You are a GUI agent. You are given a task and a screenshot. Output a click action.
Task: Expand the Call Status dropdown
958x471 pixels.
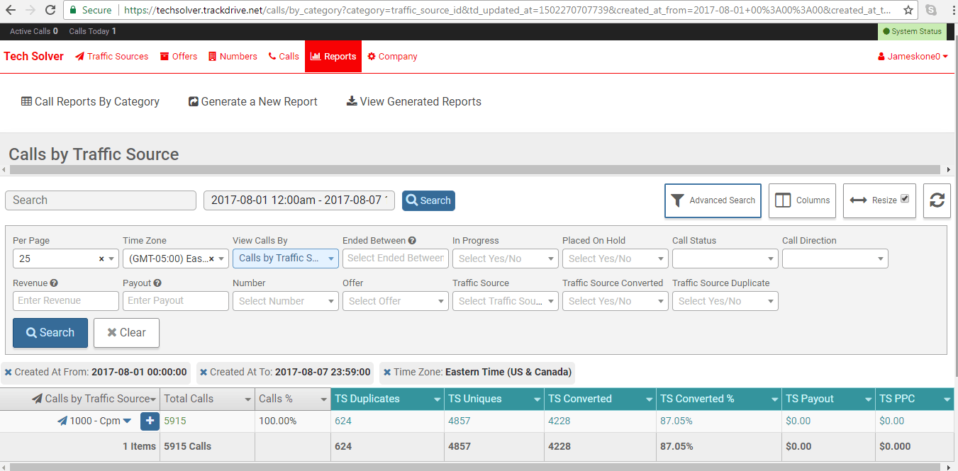point(725,259)
